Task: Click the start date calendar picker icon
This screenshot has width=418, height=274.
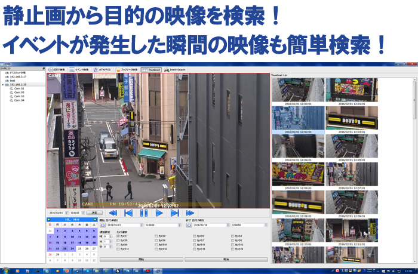Action: click(x=102, y=225)
